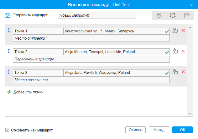Remove Точка 2 from the route
This screenshot has height=139, width=198.
pyautogui.click(x=184, y=51)
